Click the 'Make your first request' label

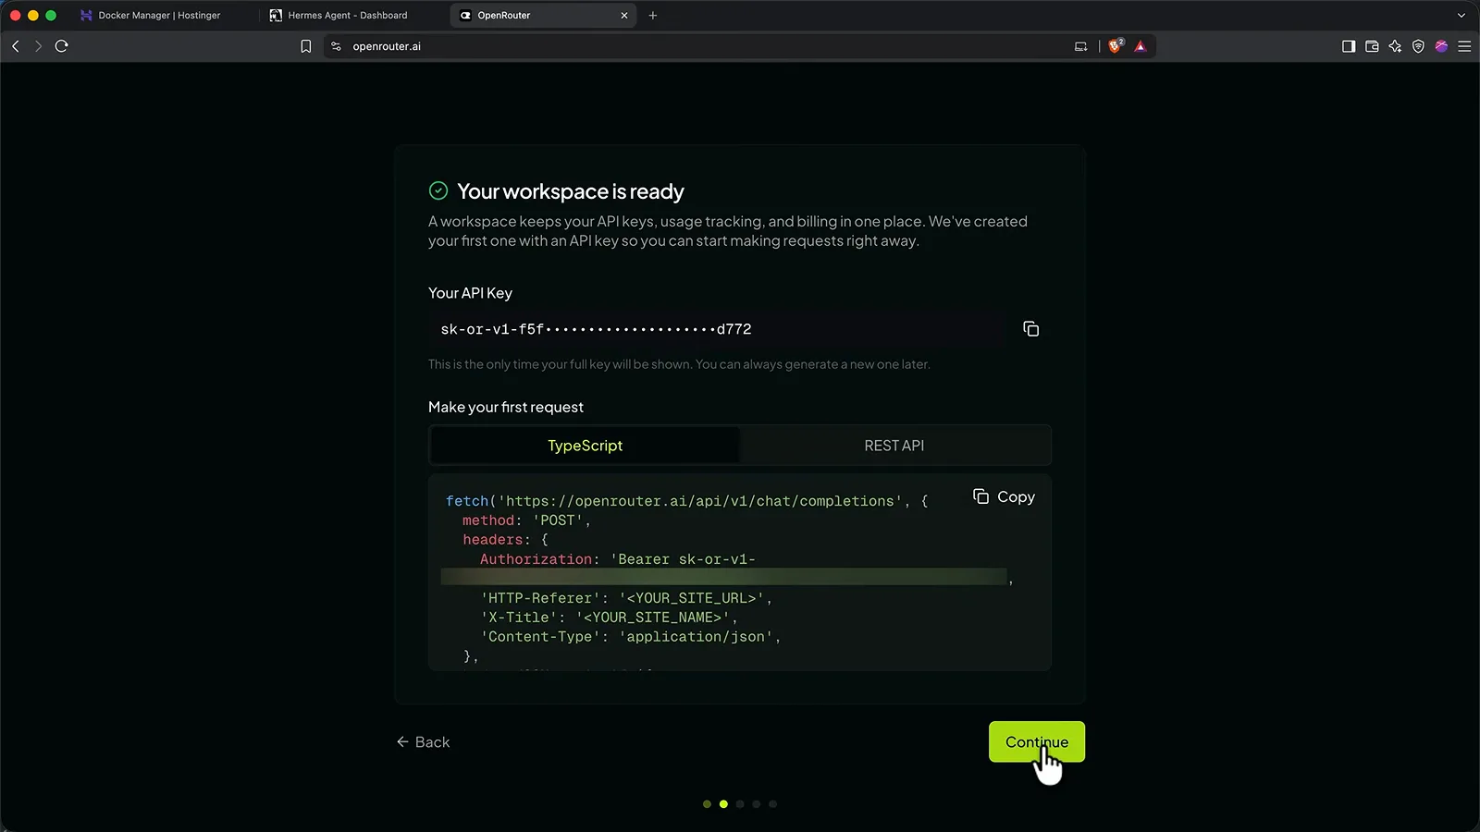coord(506,407)
